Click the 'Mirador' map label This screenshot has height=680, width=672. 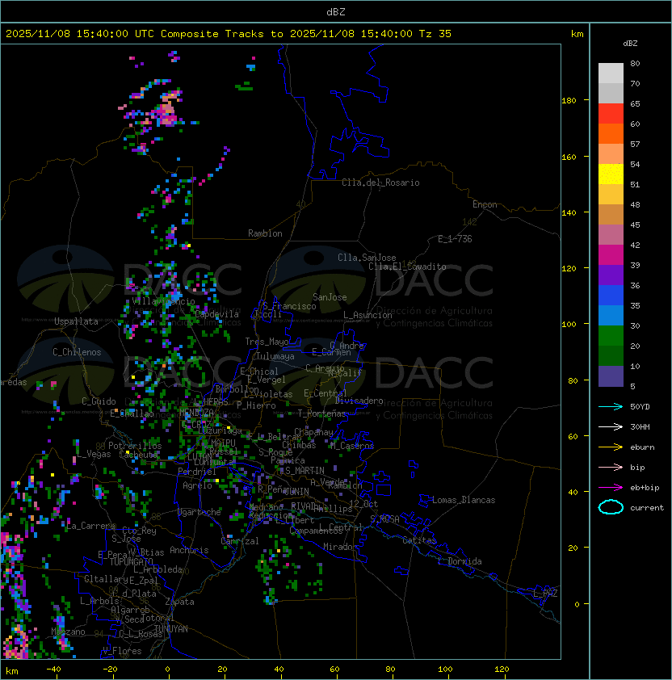tap(341, 547)
